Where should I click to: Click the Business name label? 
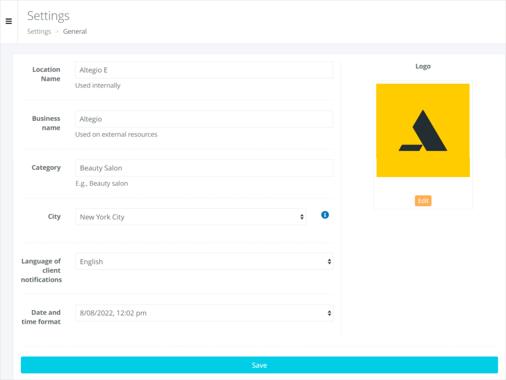coord(46,123)
